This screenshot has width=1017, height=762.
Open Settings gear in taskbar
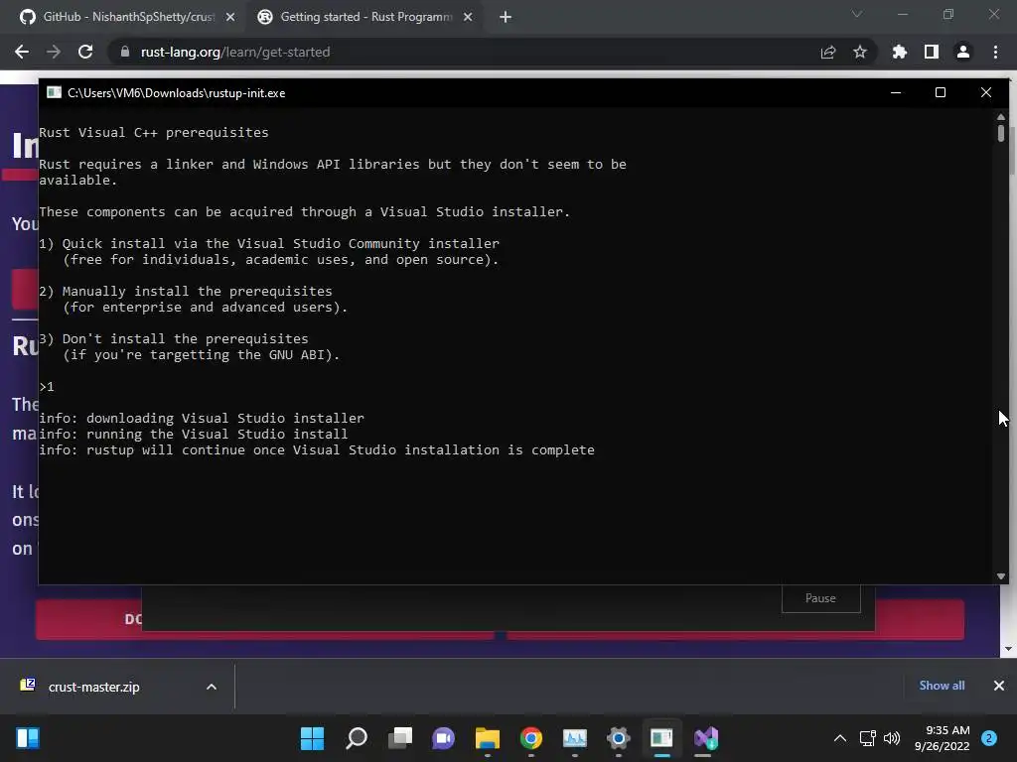(x=618, y=738)
